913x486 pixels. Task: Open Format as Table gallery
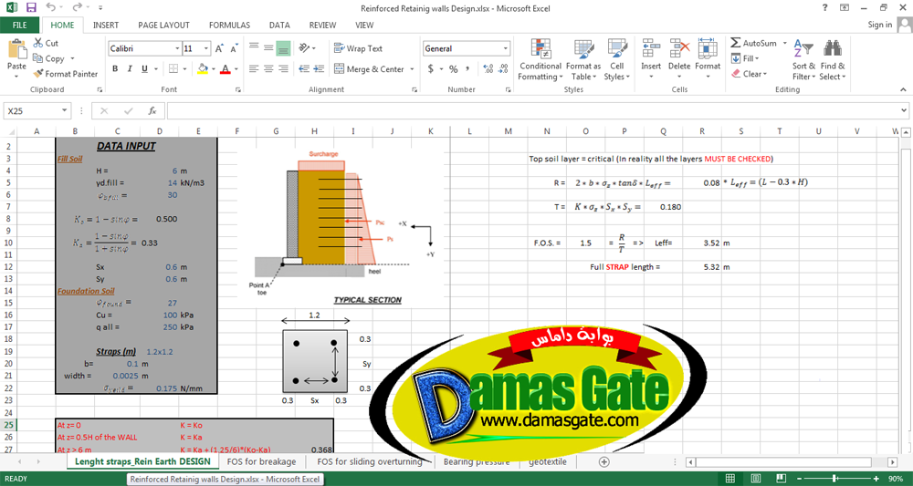[x=582, y=60]
